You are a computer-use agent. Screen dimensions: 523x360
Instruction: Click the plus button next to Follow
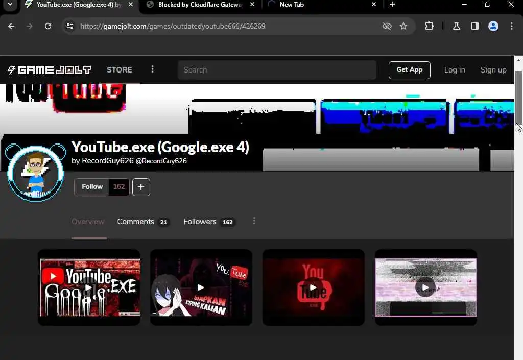tap(141, 187)
